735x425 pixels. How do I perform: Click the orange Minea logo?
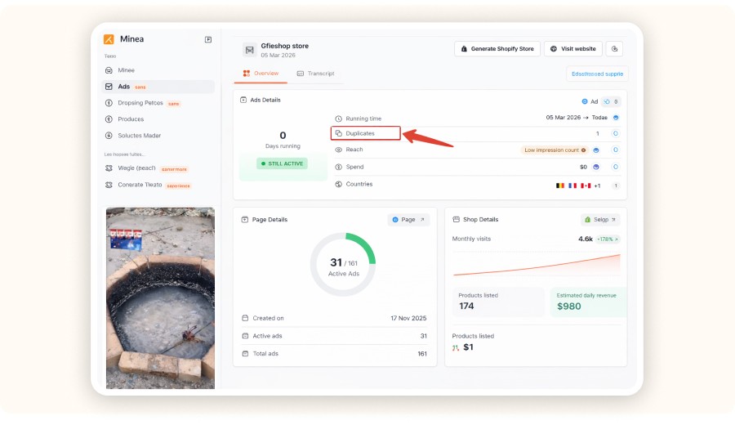click(x=109, y=39)
